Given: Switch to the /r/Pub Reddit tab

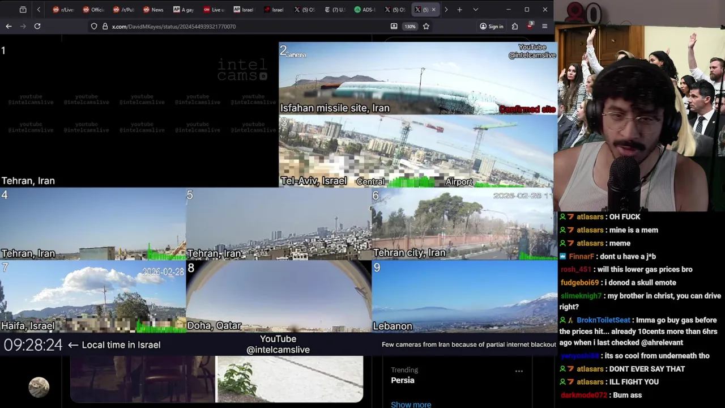Looking at the screenshot, I should click(x=123, y=10).
